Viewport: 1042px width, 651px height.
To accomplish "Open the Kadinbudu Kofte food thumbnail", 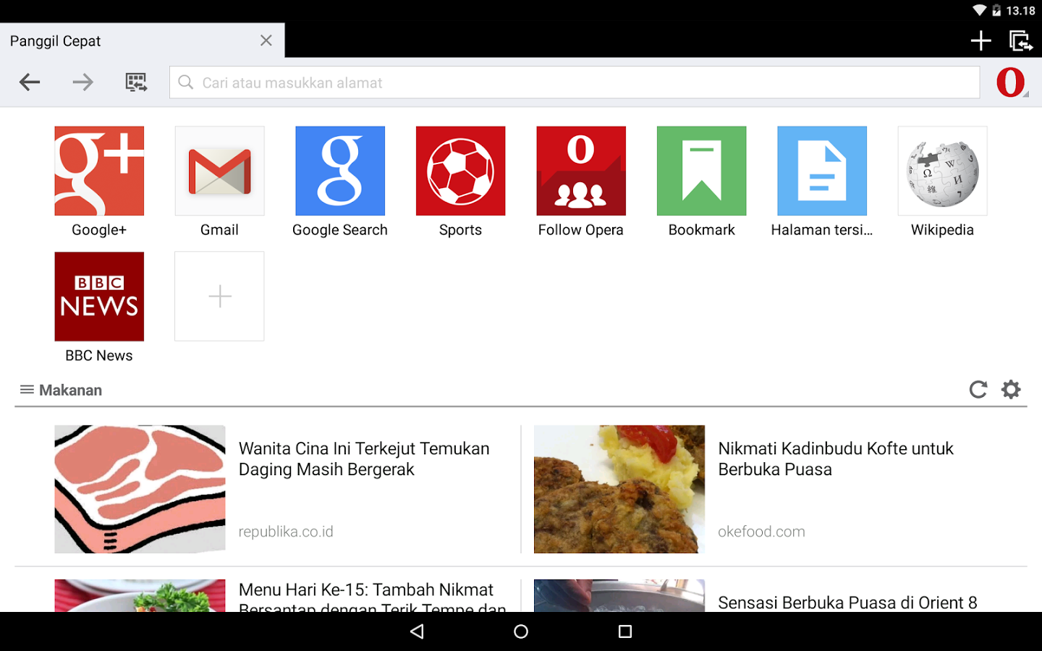I will click(619, 489).
